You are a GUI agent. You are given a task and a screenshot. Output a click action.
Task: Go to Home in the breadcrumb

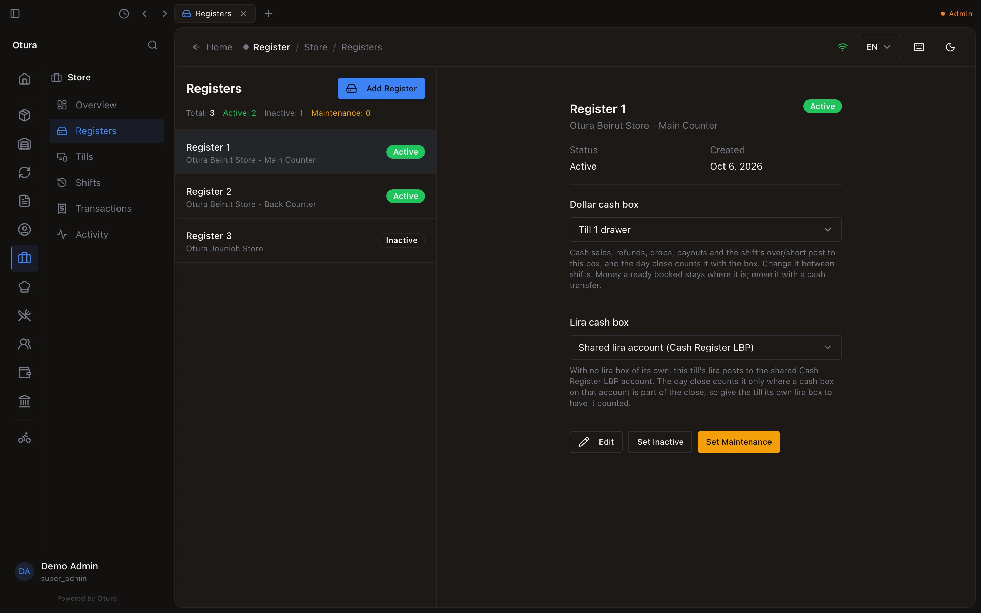[213, 47]
